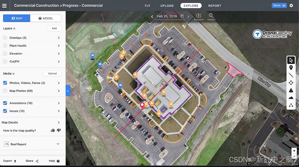299x167 pixels.
Task: Switch to the UPLOAD tab
Action: pos(167,6)
